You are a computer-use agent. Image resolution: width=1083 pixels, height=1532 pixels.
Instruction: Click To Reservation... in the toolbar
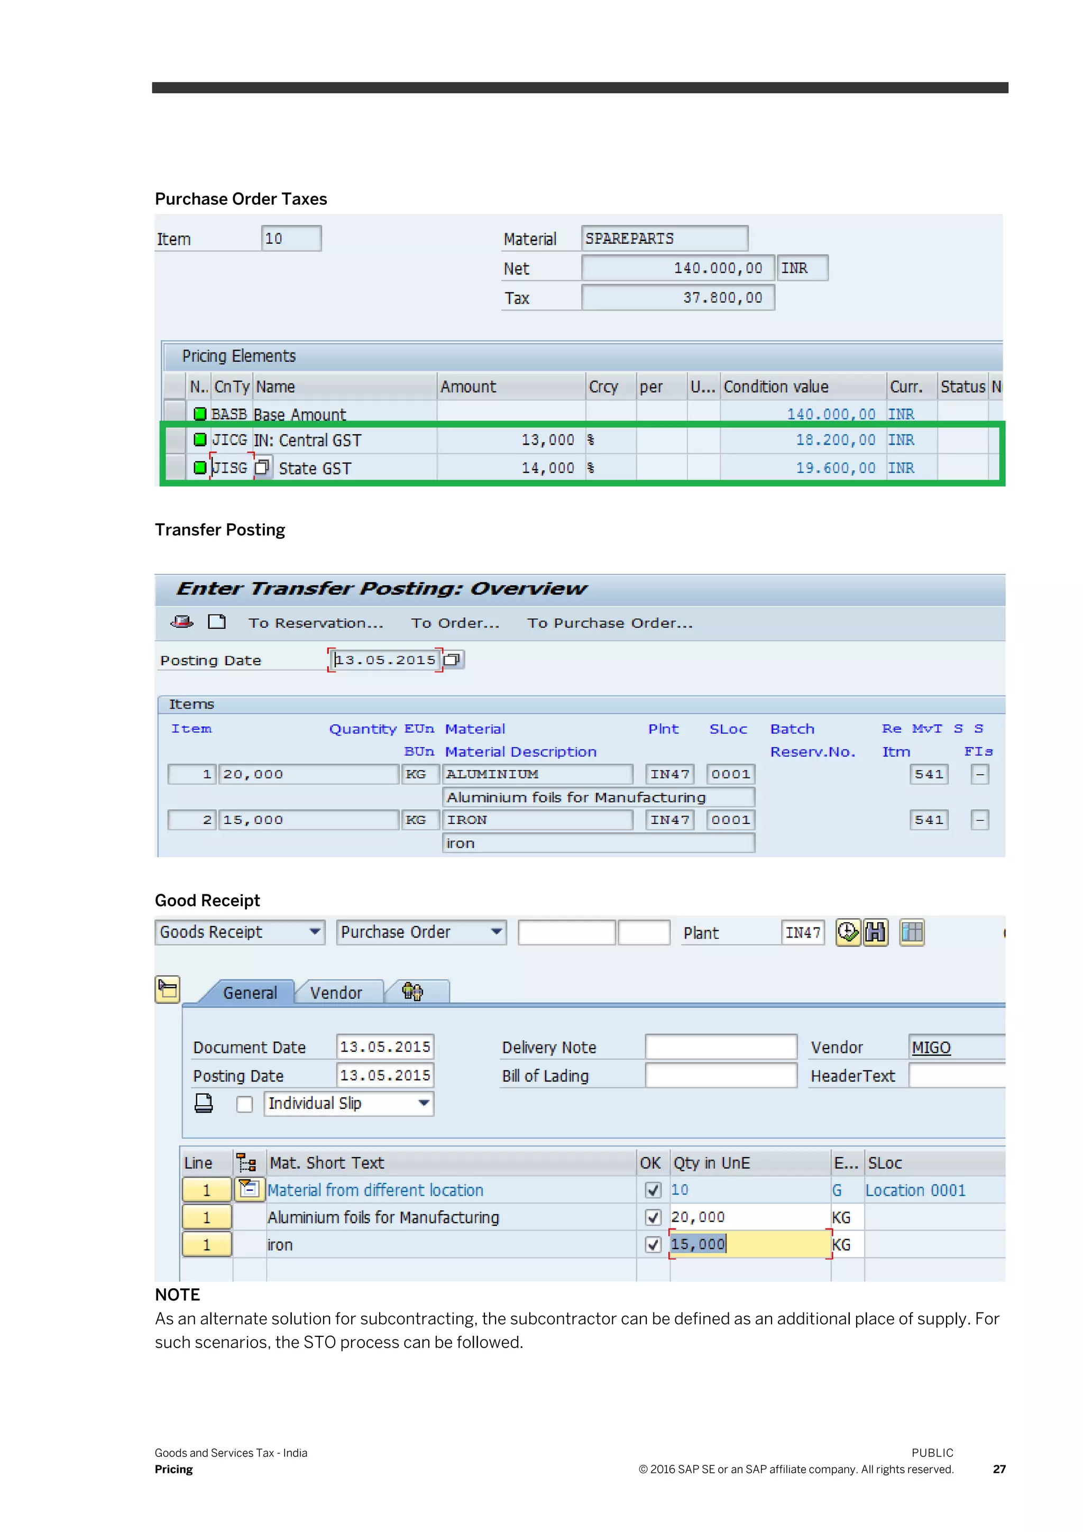point(316,622)
